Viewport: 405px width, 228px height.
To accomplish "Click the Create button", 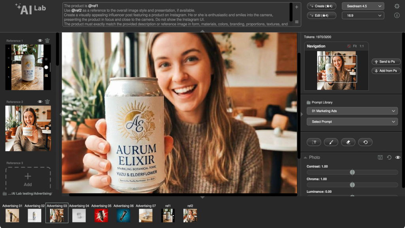I will (x=321, y=6).
